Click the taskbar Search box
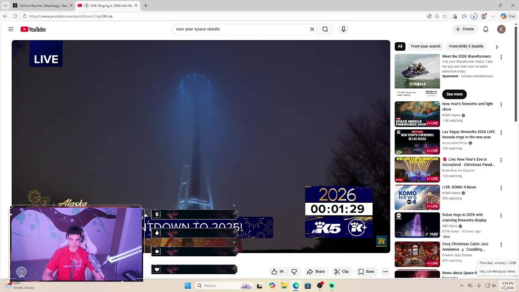The height and width of the screenshot is (292, 519). click(x=223, y=286)
